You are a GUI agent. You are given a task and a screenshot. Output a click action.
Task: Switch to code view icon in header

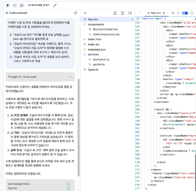pyautogui.click(x=15, y=5)
